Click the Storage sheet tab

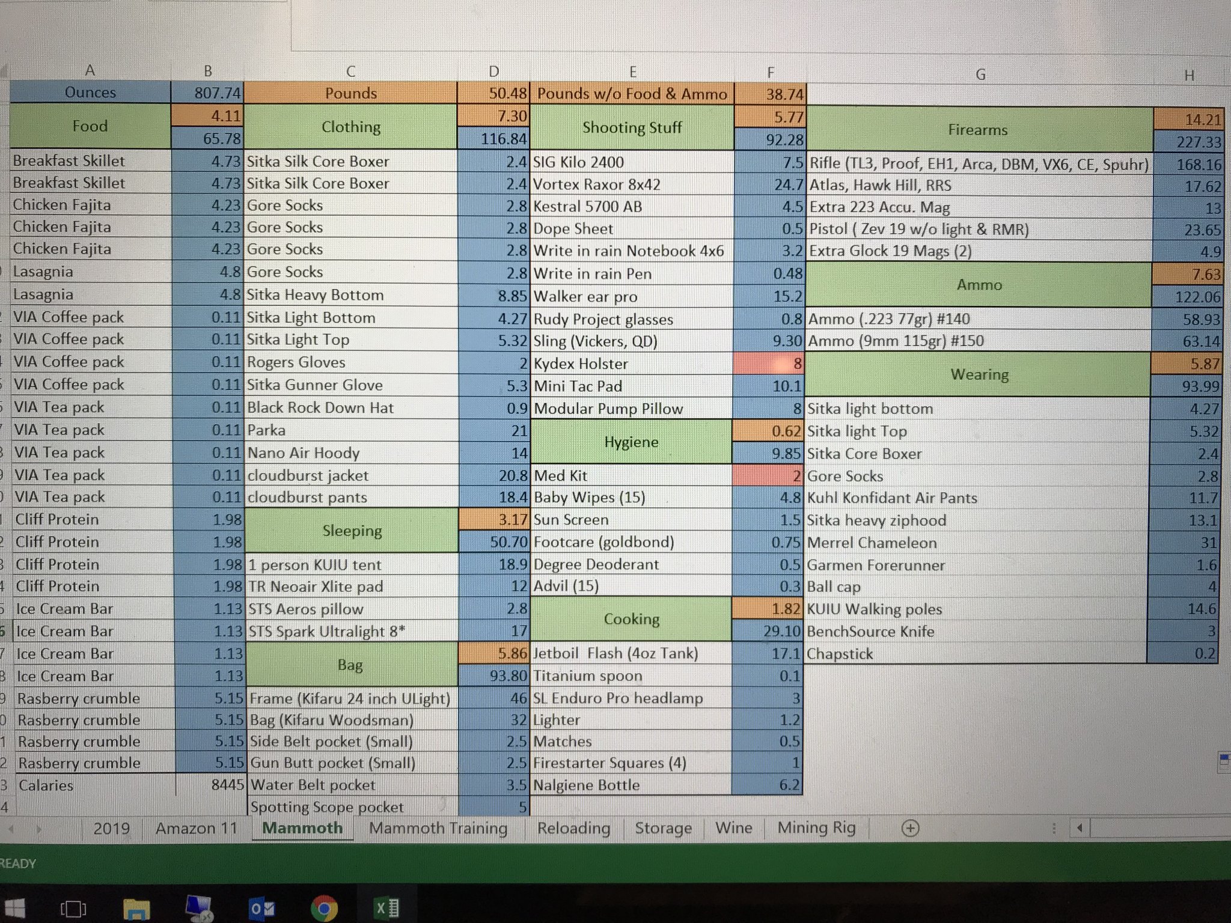point(663,828)
